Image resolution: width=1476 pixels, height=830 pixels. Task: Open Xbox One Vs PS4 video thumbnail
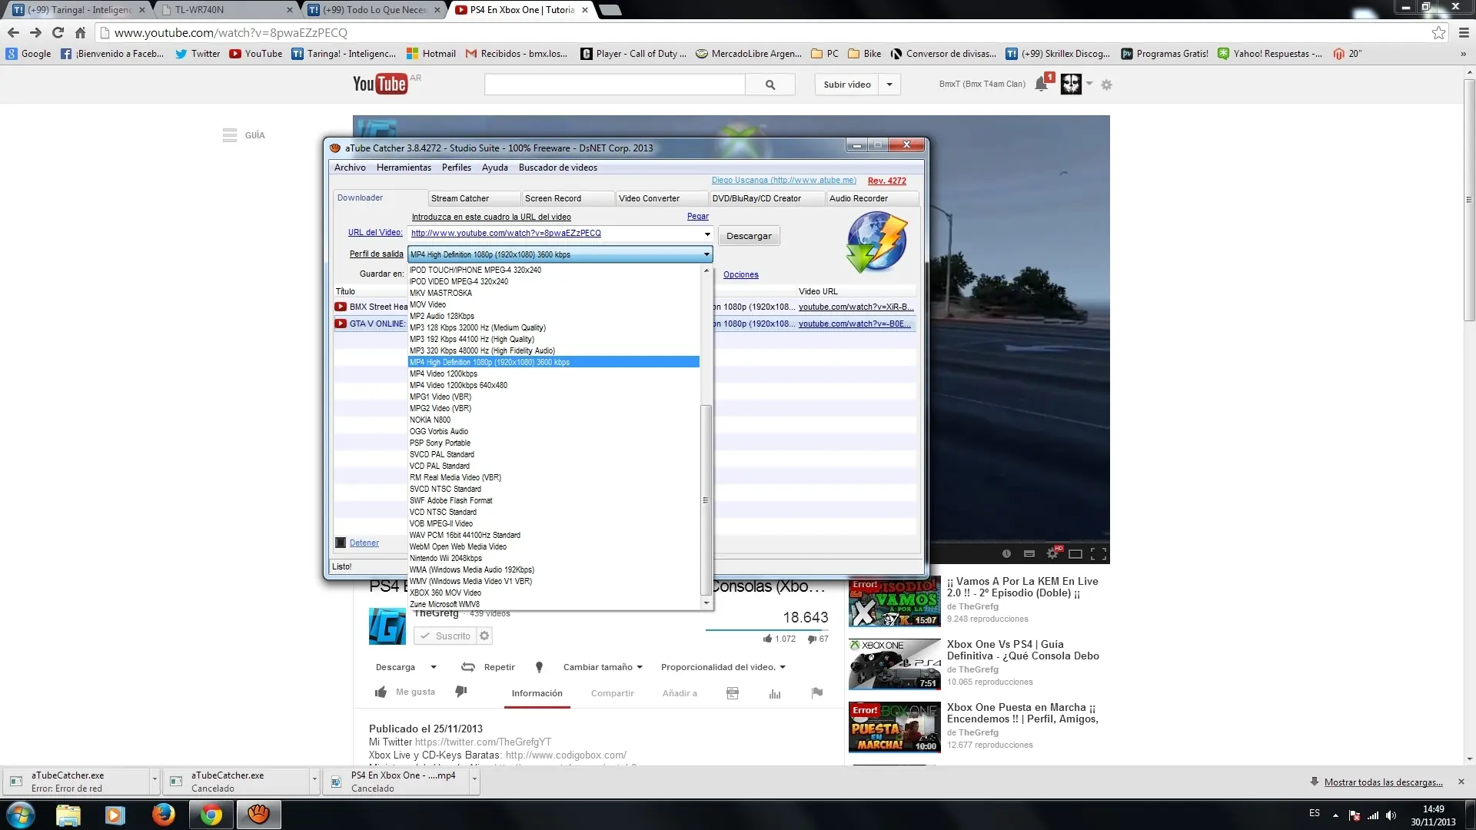pos(895,664)
